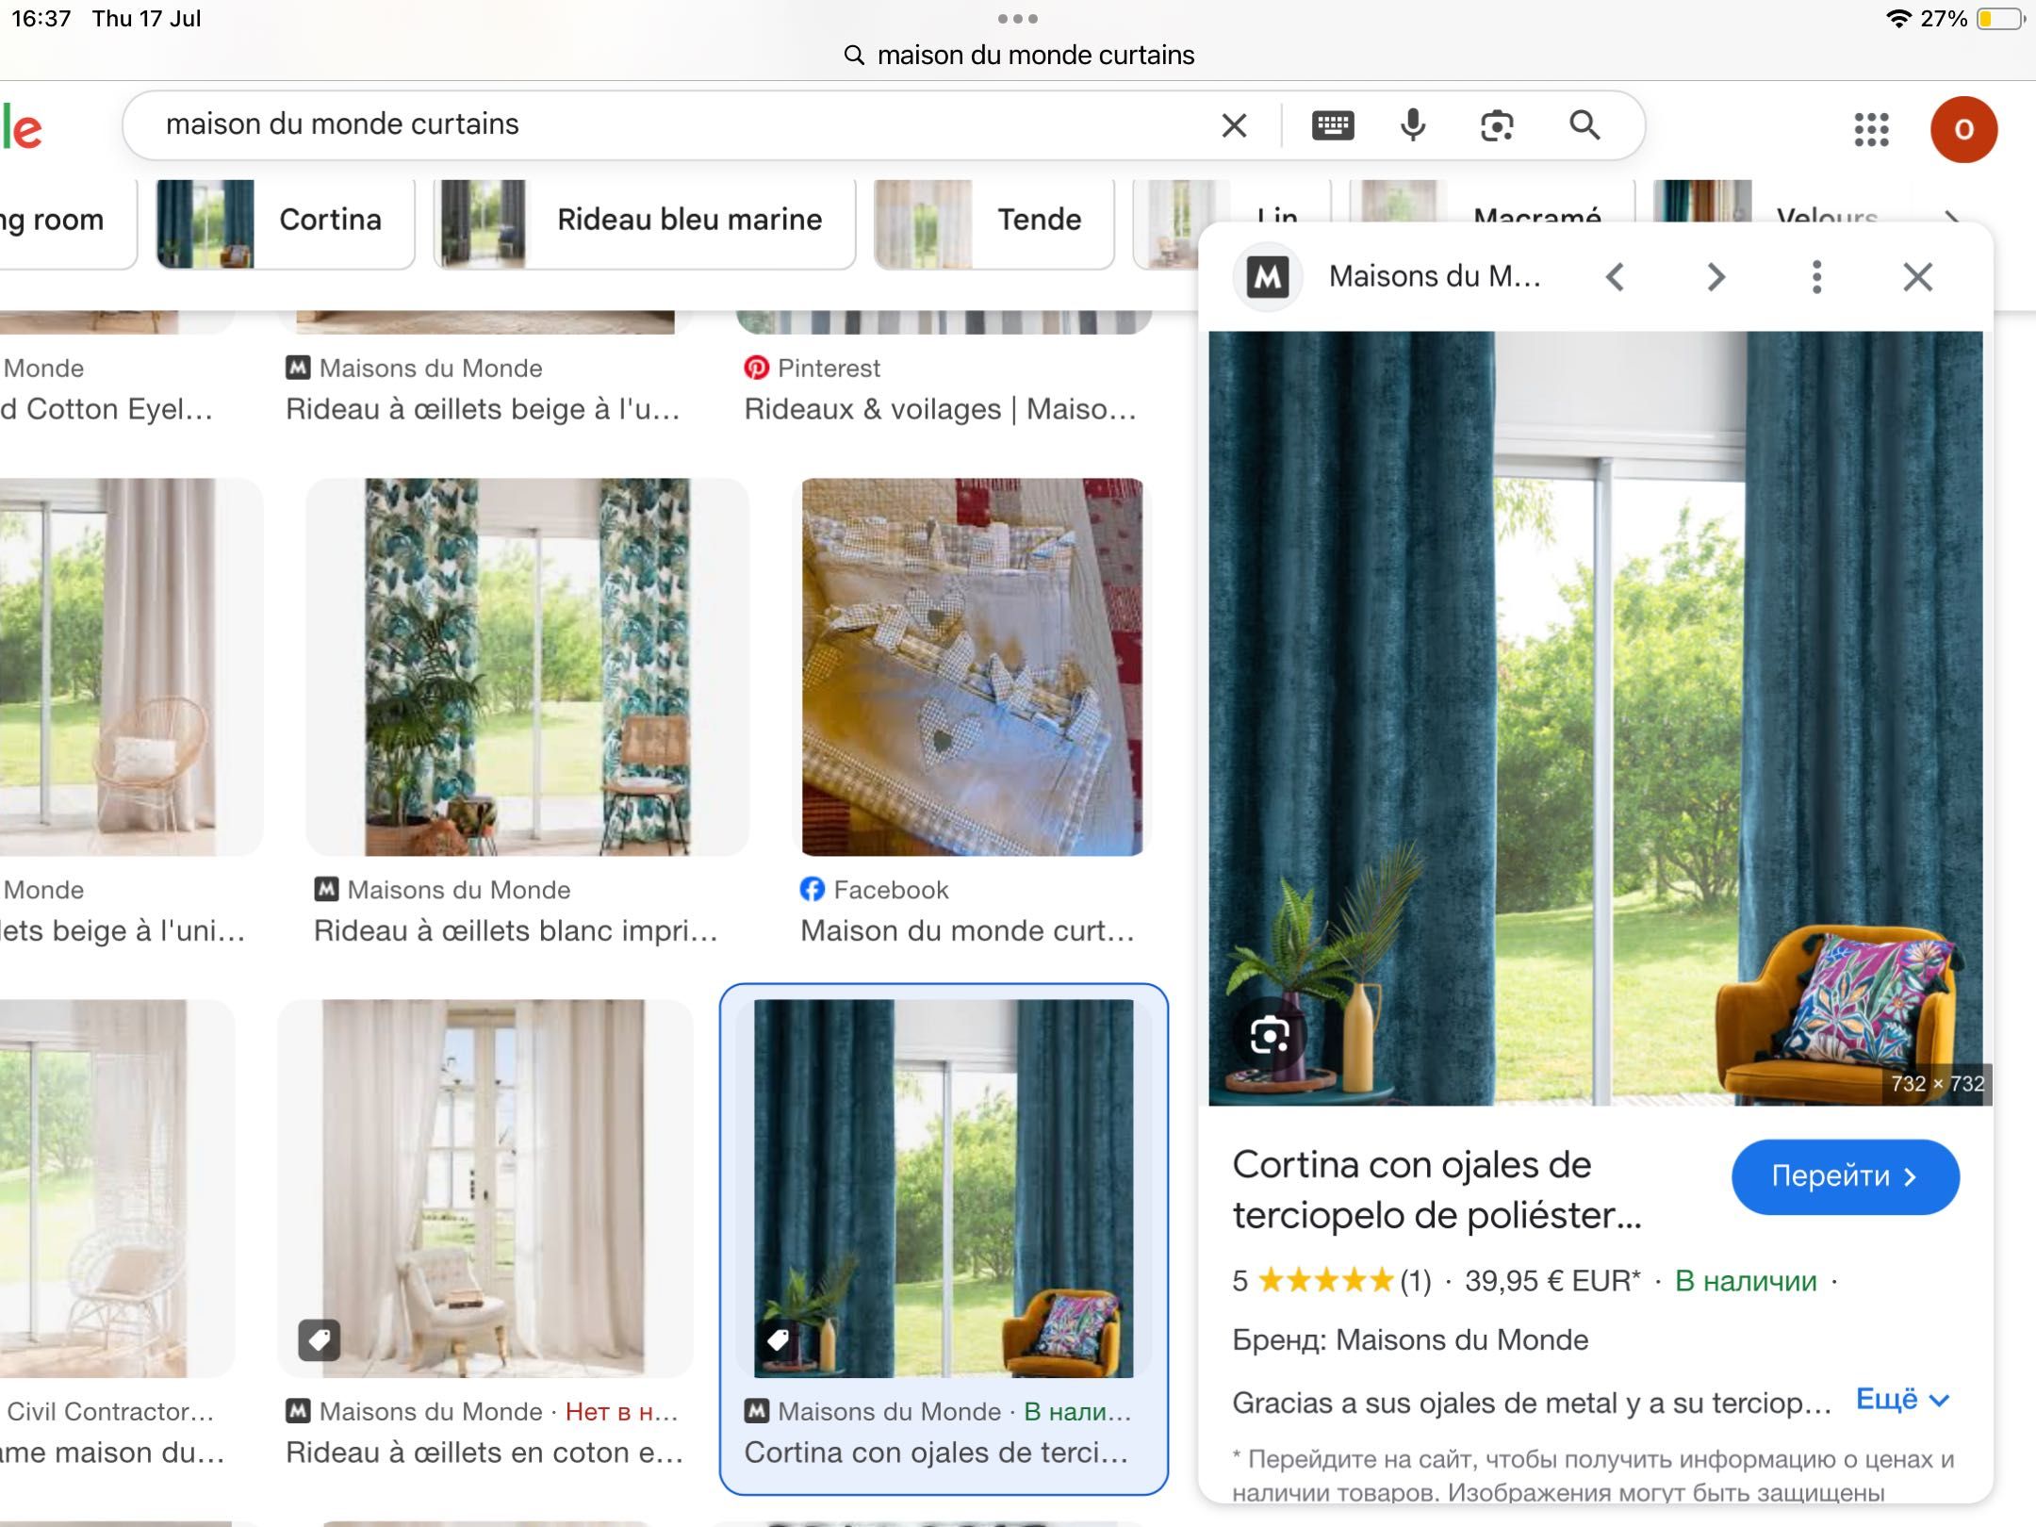Open the selected blue velvet curtain thumbnail
2036x1527 pixels.
coord(943,1189)
